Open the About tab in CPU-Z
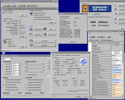This screenshot has height=100, width=125. click(78, 55)
